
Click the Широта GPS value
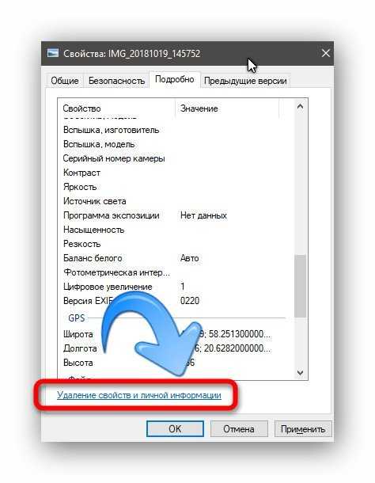225,334
